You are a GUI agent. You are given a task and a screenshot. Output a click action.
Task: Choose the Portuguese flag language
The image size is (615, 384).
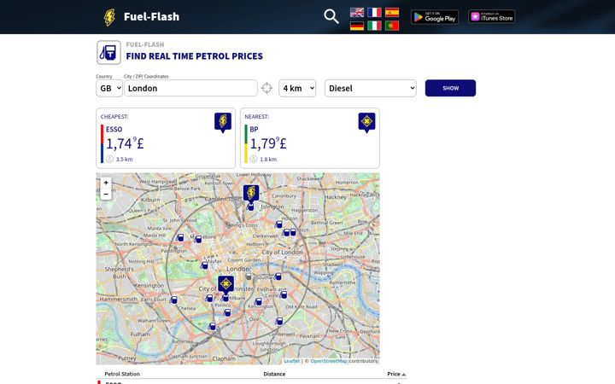click(x=392, y=26)
